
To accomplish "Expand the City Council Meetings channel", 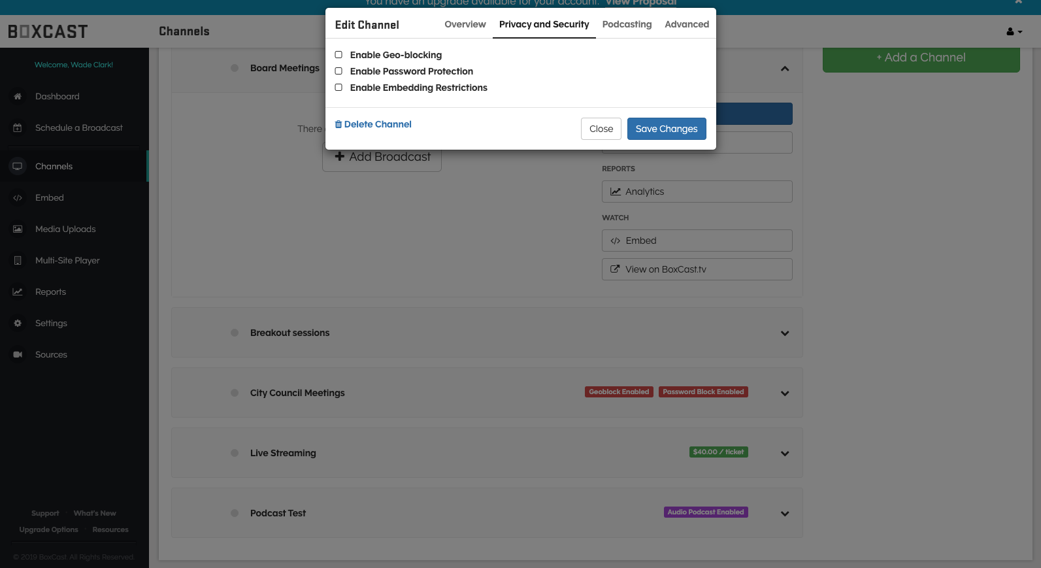I will tap(785, 393).
